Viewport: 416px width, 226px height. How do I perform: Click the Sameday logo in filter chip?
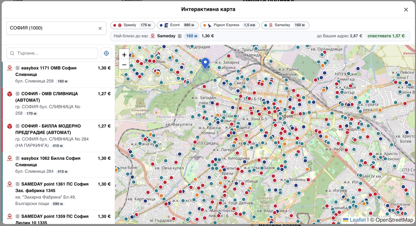point(271,25)
